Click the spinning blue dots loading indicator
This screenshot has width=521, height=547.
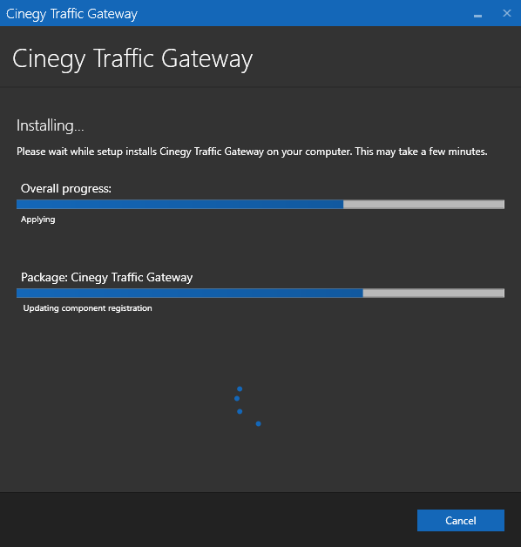click(x=247, y=407)
